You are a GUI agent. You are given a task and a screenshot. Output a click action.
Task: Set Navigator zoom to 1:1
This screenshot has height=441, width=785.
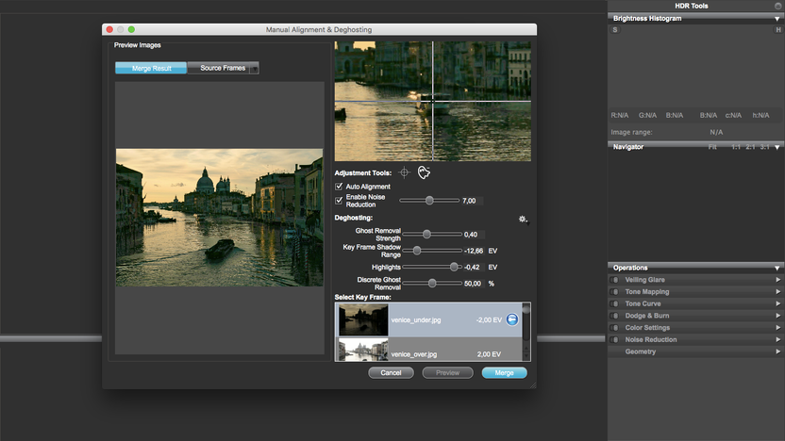click(x=736, y=147)
